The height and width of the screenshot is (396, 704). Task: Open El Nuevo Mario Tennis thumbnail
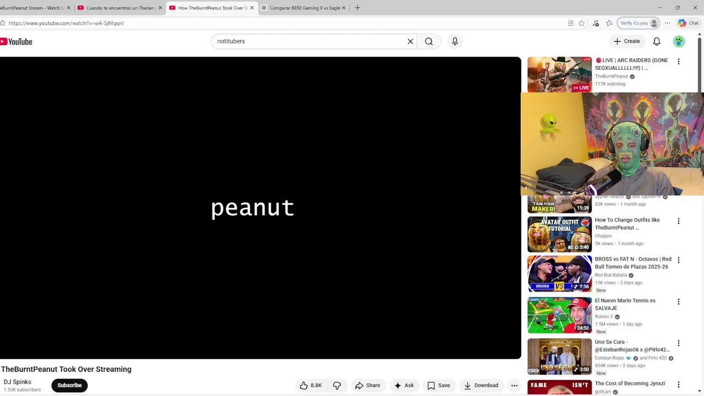pyautogui.click(x=559, y=315)
